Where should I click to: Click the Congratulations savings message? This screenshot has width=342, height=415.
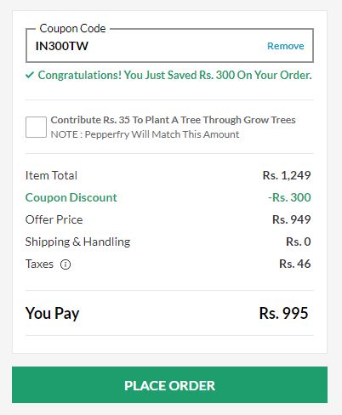pos(174,76)
